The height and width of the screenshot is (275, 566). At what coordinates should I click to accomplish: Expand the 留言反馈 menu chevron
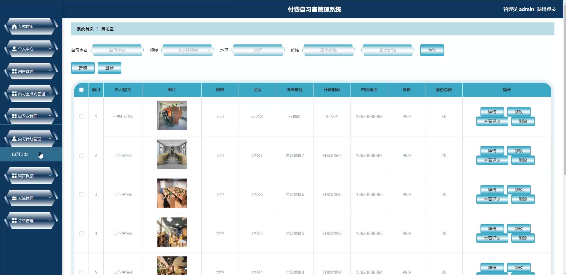50,175
